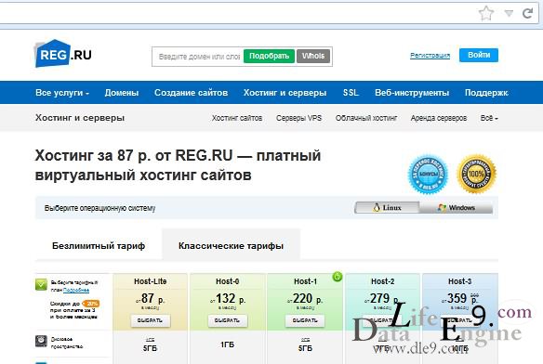This screenshot has height=364, width=543.
Task: Open the Подробнее link
Action: click(x=76, y=290)
